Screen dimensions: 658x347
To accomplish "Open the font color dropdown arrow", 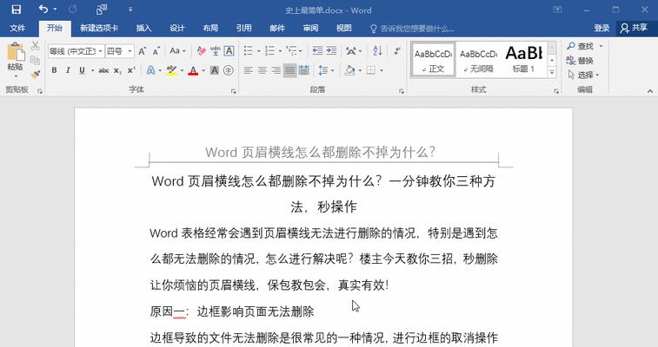I will click(x=203, y=70).
